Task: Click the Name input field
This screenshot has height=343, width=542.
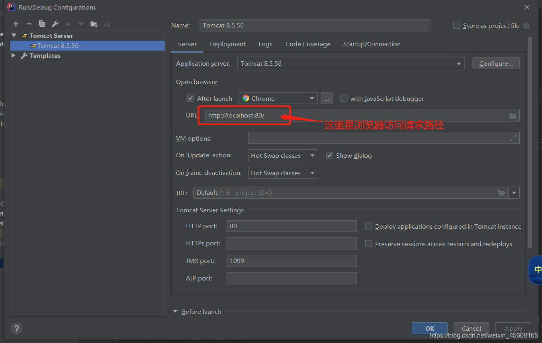Action: (315, 25)
